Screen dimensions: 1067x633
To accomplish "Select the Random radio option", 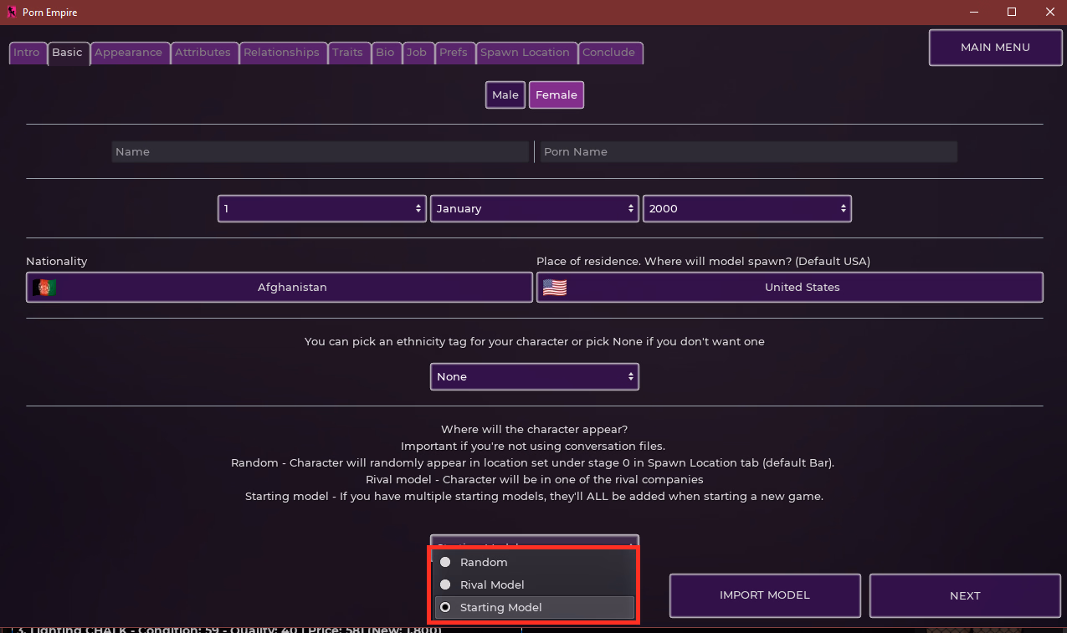I will 445,562.
